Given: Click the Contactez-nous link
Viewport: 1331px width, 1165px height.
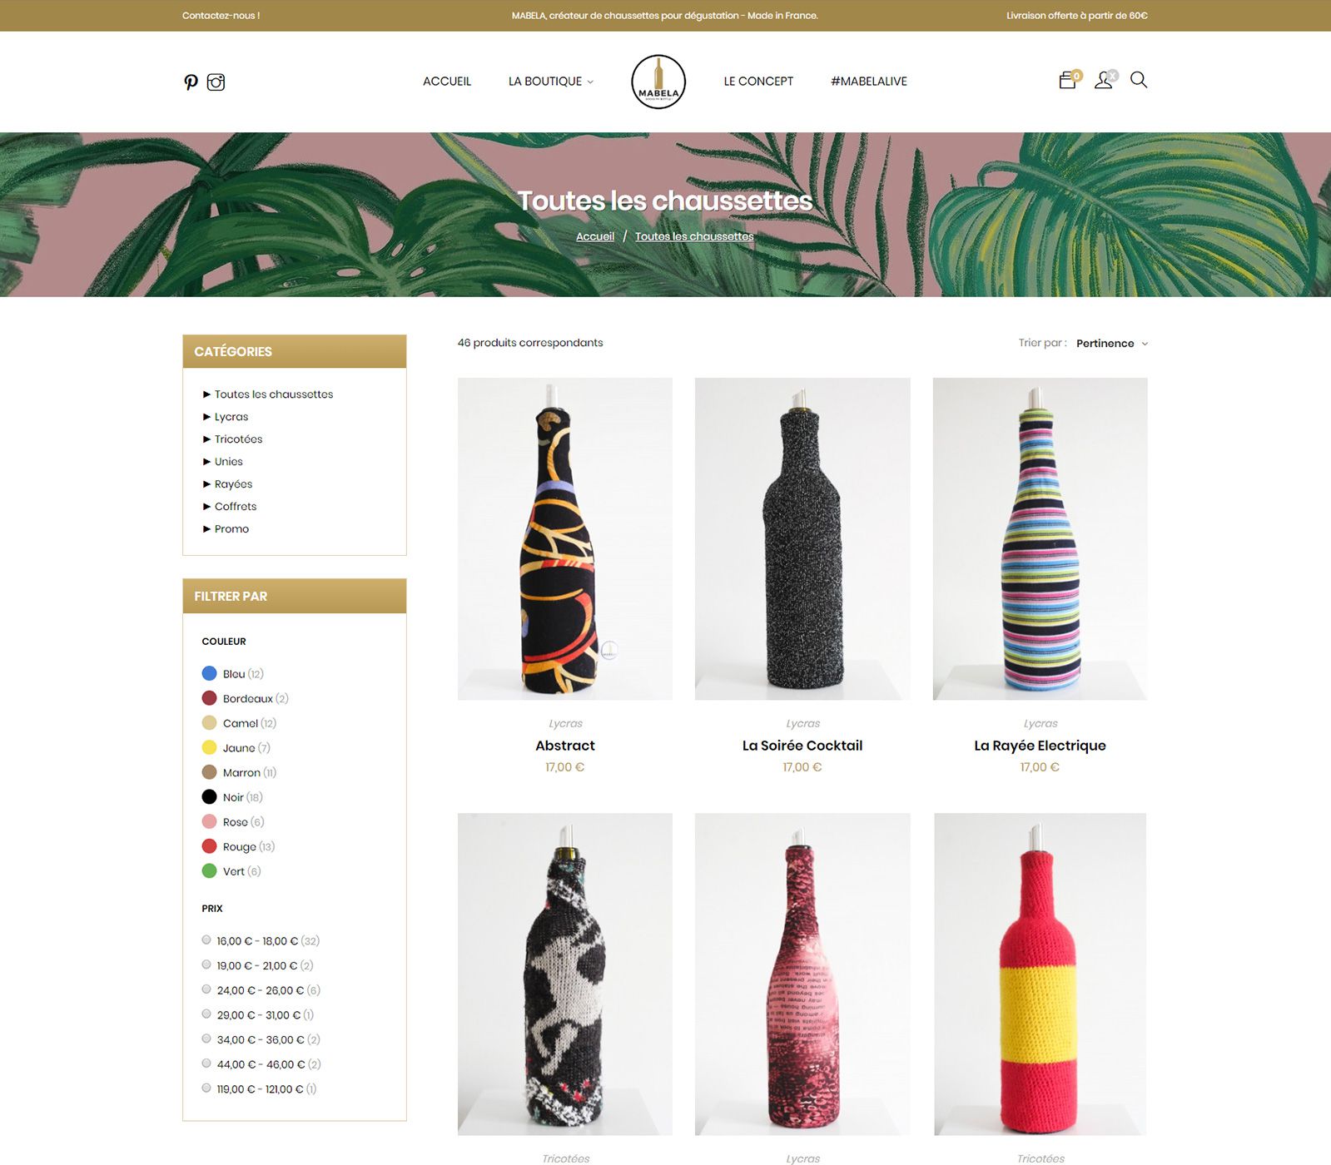Looking at the screenshot, I should tap(221, 16).
